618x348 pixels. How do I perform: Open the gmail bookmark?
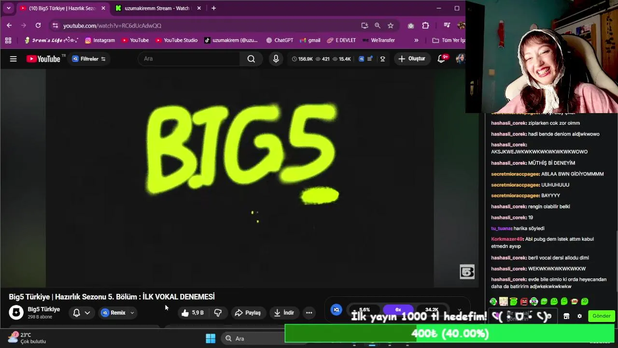pyautogui.click(x=310, y=40)
